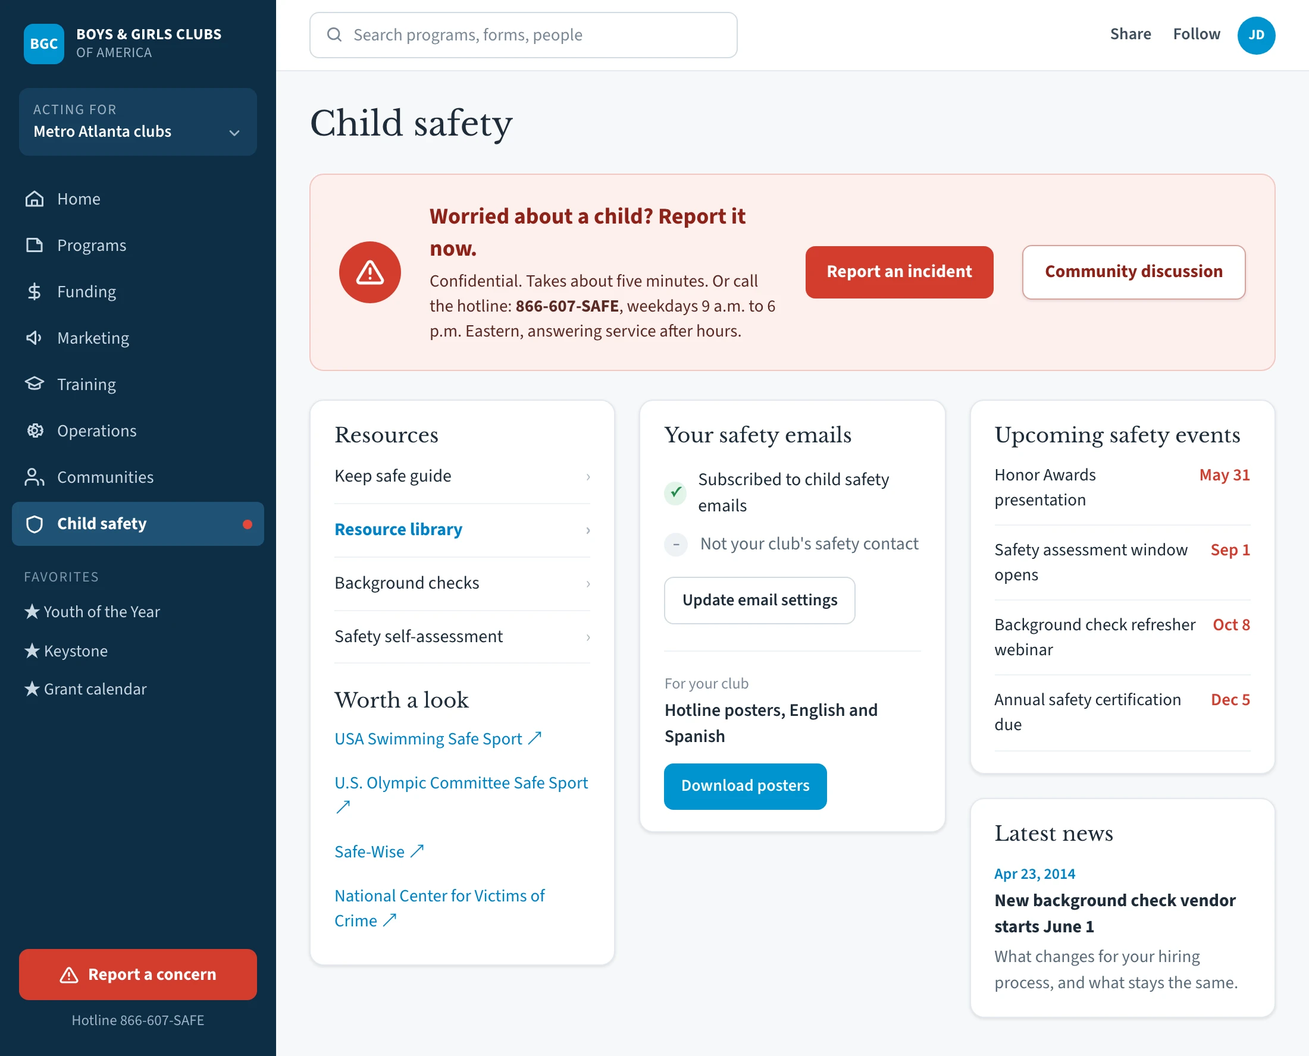Open the Community discussion button
This screenshot has width=1309, height=1056.
(x=1133, y=272)
